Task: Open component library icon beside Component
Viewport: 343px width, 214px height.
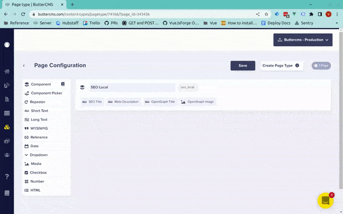Action: tap(63, 84)
